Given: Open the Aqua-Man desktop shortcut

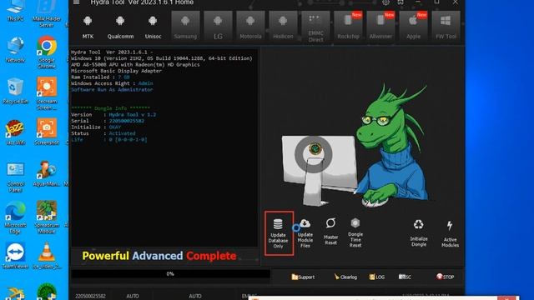Looking at the screenshot, I should pyautogui.click(x=47, y=173).
